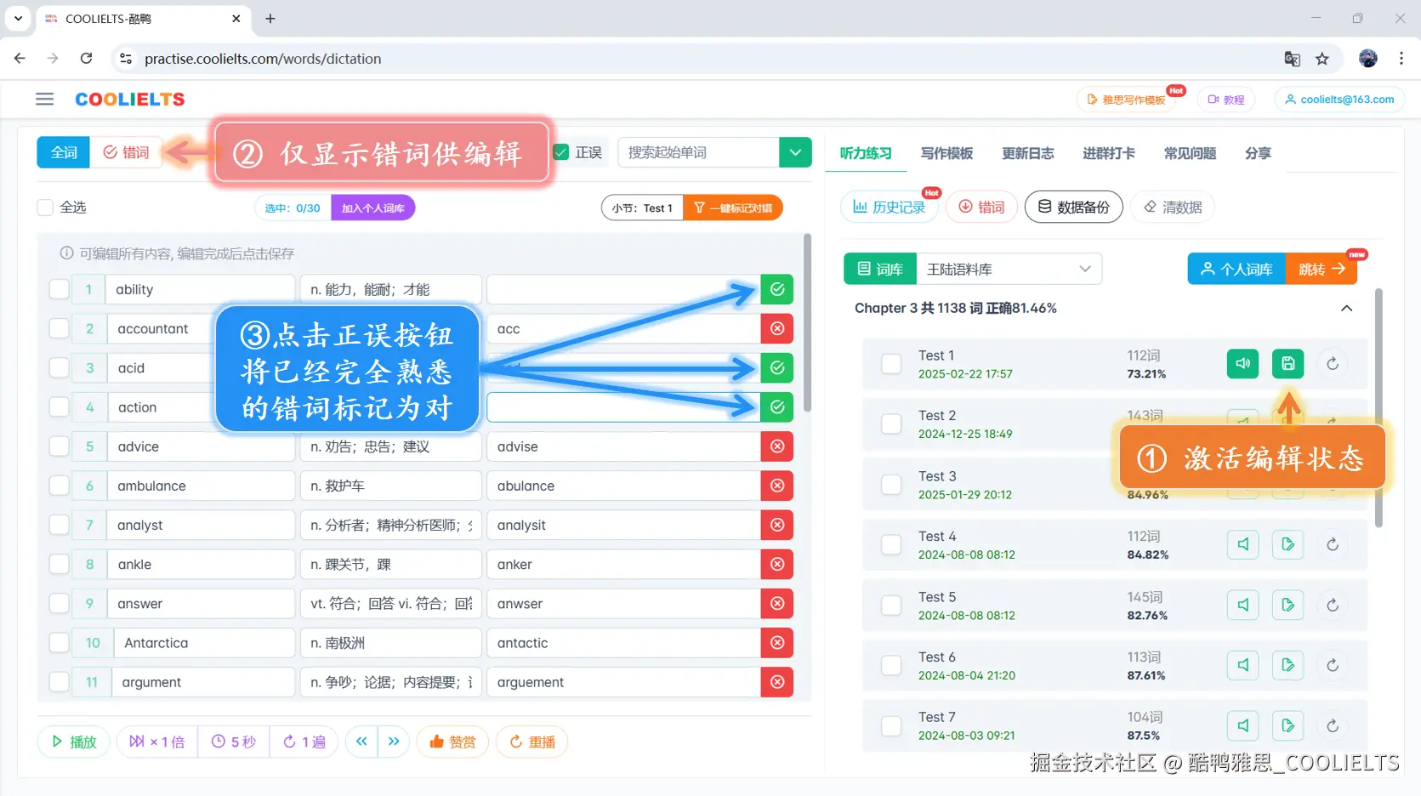Toggle the wrong mark for ambulance row

click(777, 486)
